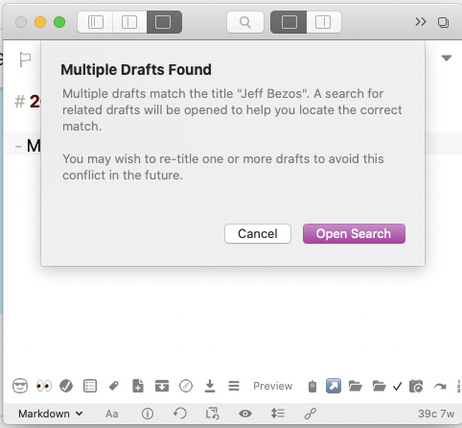Screen dimensions: 462x428
Task: Click the checkmark circle action icon
Action: coord(66,386)
